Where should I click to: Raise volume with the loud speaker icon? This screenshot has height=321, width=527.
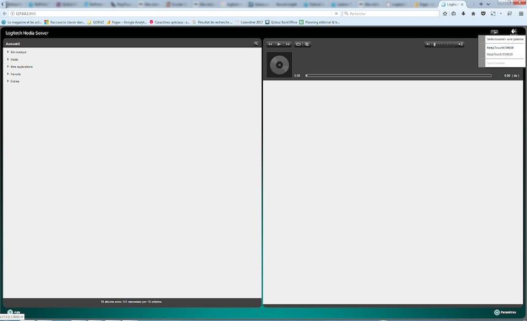click(x=460, y=44)
